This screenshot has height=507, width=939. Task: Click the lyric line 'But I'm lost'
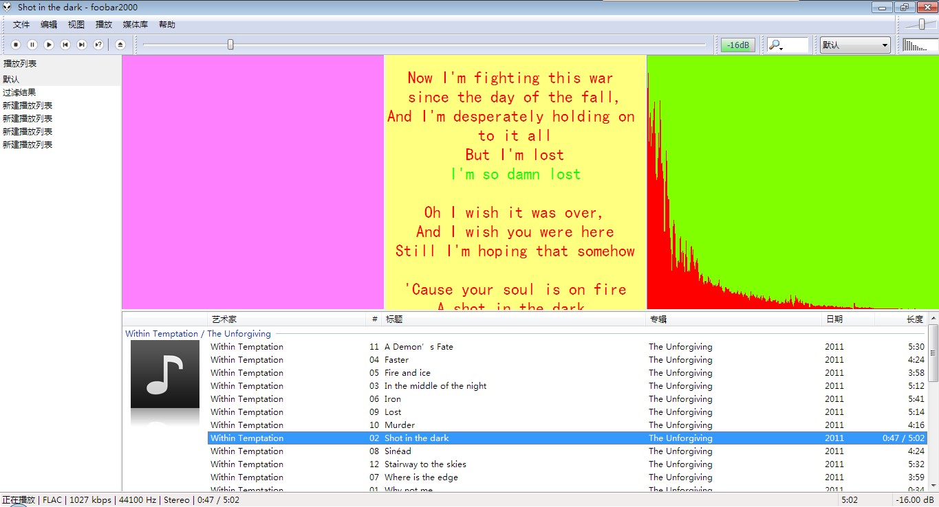(x=515, y=155)
